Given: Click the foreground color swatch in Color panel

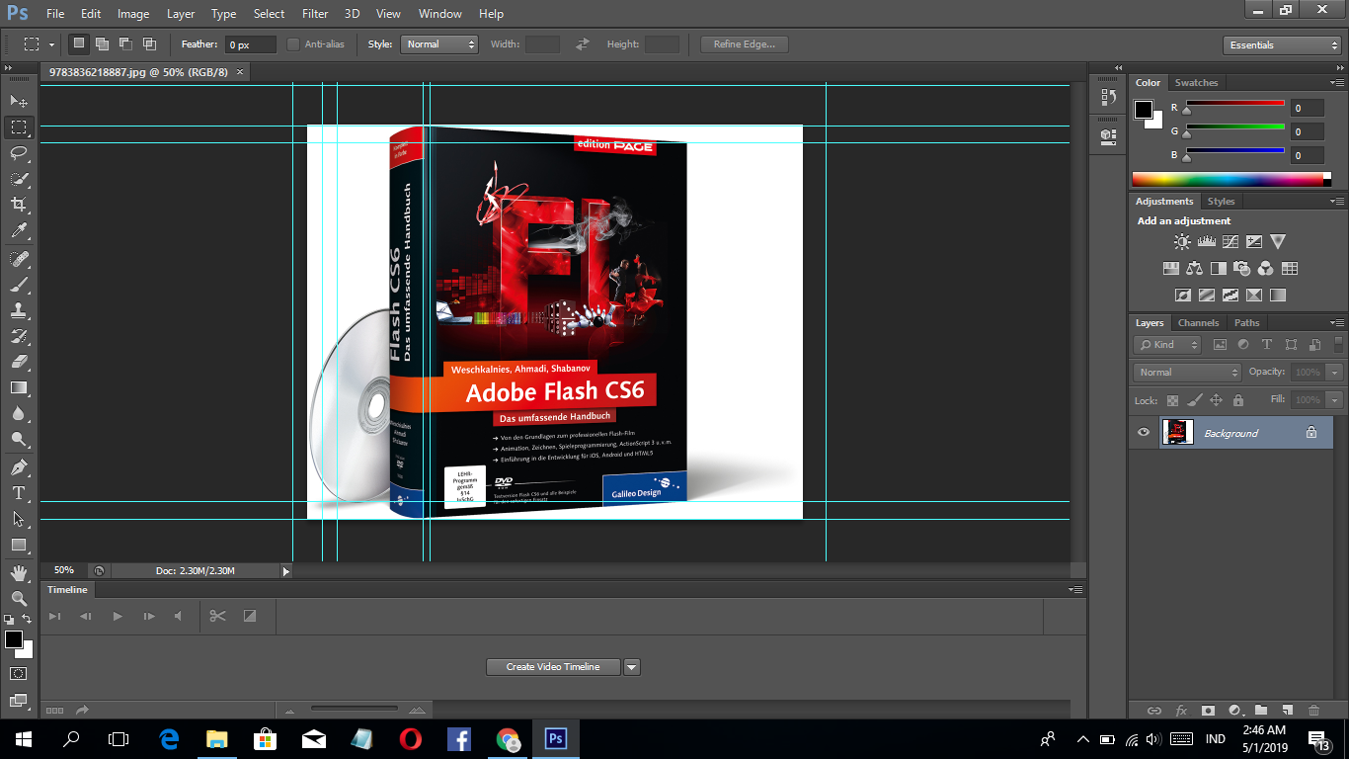Looking at the screenshot, I should (1144, 110).
